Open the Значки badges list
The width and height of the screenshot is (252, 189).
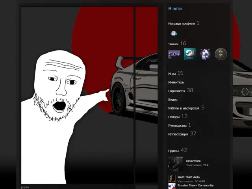173,44
